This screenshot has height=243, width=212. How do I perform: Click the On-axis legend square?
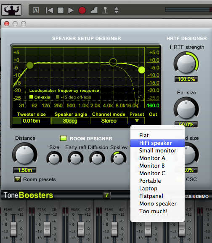tap(31, 97)
